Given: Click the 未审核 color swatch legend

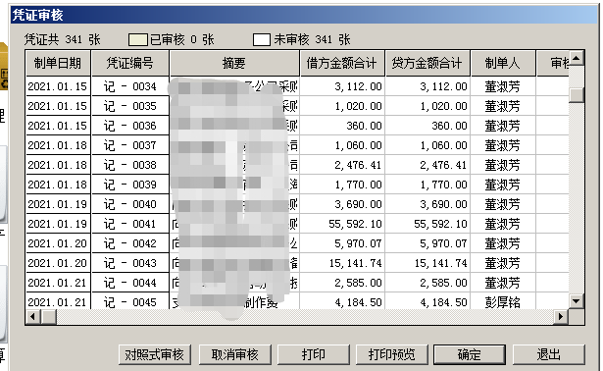Looking at the screenshot, I should 262,39.
